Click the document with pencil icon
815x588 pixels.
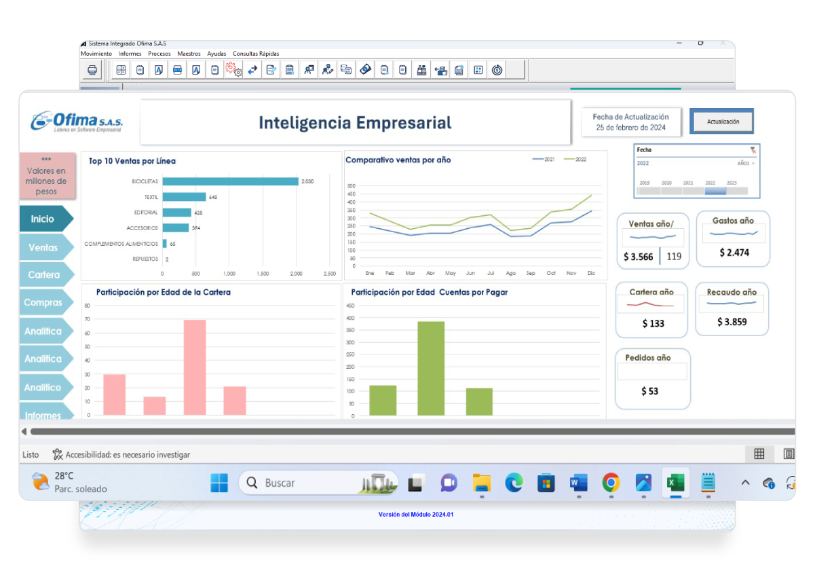271,70
